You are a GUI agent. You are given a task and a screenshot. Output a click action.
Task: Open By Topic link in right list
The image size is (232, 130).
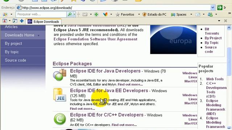(x=212, y=43)
